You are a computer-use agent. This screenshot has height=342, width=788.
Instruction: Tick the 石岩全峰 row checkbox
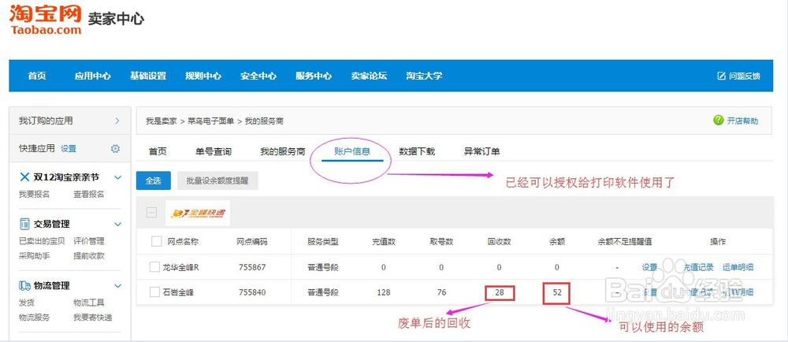pos(154,292)
